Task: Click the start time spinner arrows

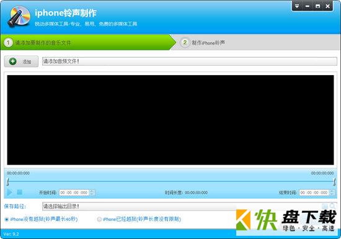Action: [92, 192]
